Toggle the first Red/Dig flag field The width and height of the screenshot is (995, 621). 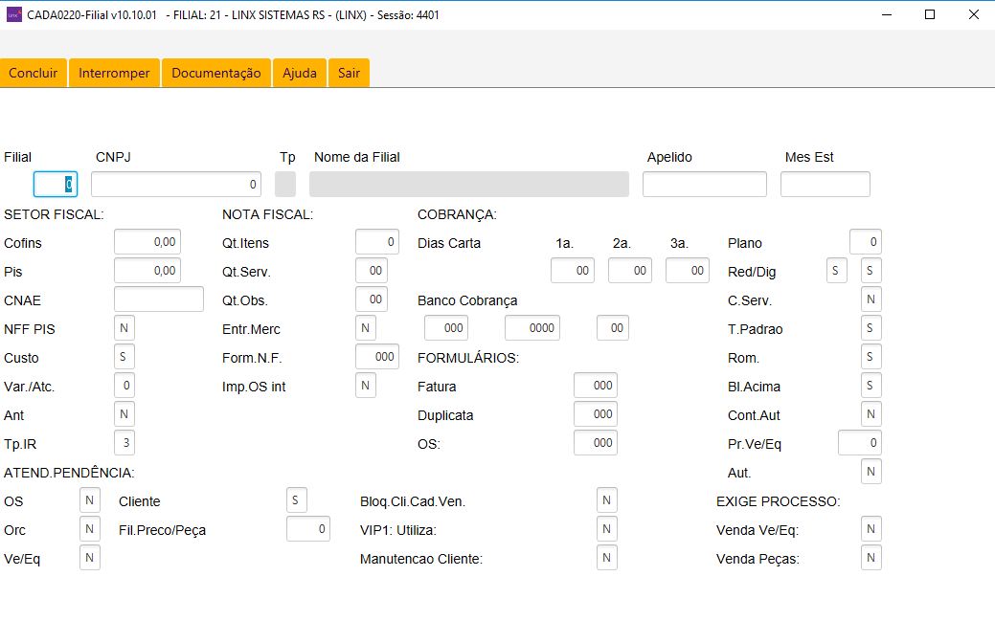837,270
